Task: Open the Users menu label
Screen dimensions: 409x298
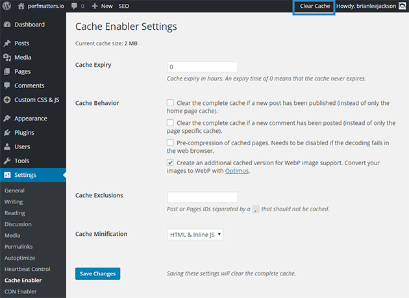Action: (x=22, y=146)
